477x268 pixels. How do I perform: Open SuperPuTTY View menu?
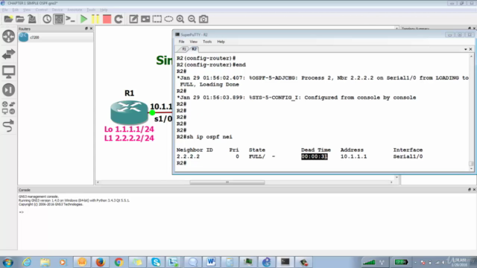click(x=194, y=42)
